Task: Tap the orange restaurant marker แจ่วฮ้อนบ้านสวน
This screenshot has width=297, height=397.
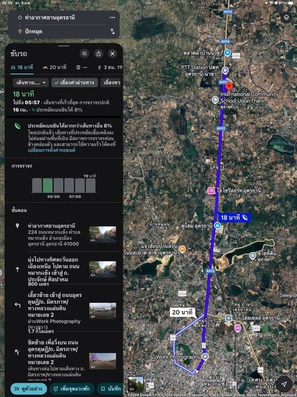Action: coord(182,249)
